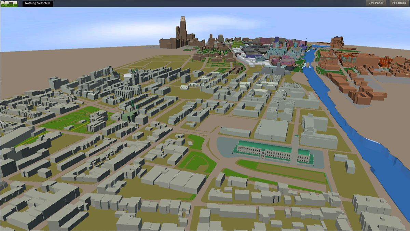The image size is (410, 231).
Task: Select the brown tower across the river
Action: (337, 42)
